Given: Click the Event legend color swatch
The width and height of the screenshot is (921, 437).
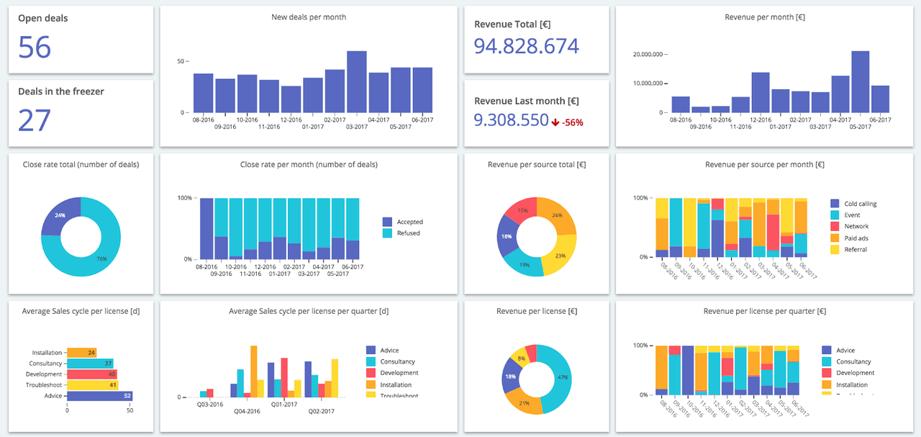Looking at the screenshot, I should 835,215.
